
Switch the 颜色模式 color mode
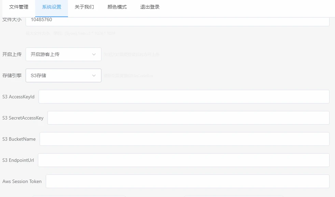coord(117,7)
